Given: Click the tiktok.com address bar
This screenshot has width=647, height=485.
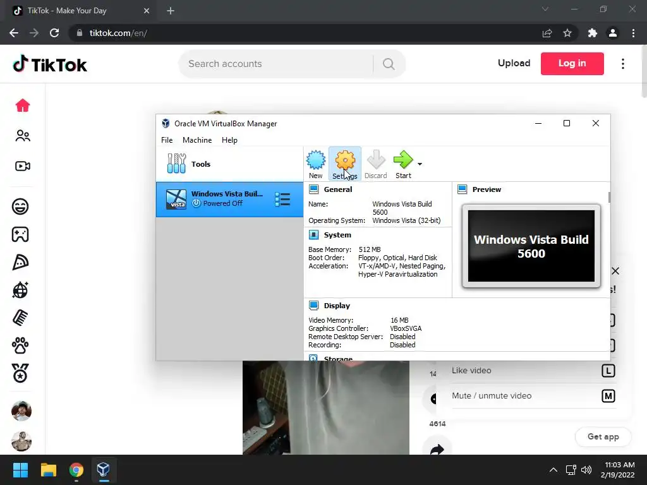Looking at the screenshot, I should 305,33.
